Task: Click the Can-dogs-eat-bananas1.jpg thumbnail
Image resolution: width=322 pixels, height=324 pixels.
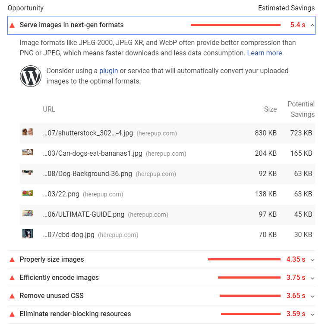Action: (28, 152)
